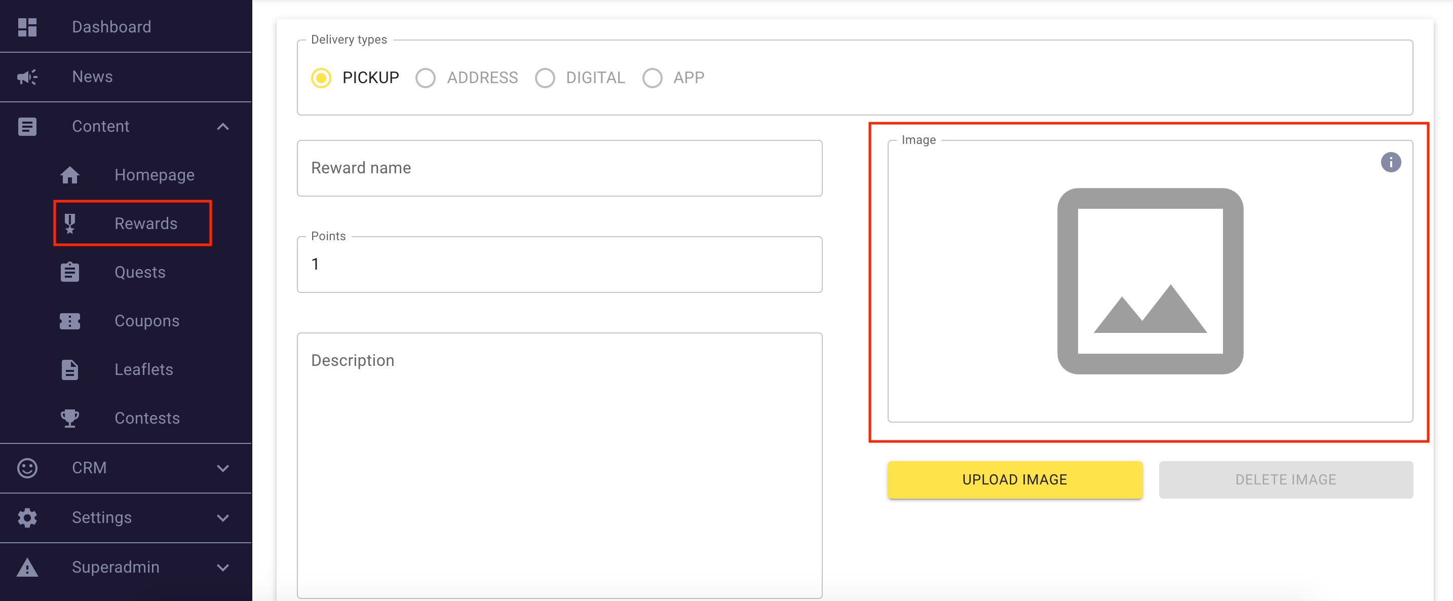This screenshot has height=601, width=1453.
Task: Click the Dashboard grid icon
Action: 27,27
